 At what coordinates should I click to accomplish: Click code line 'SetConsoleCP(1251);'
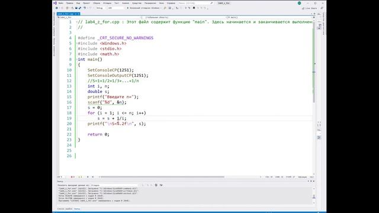[111, 70]
